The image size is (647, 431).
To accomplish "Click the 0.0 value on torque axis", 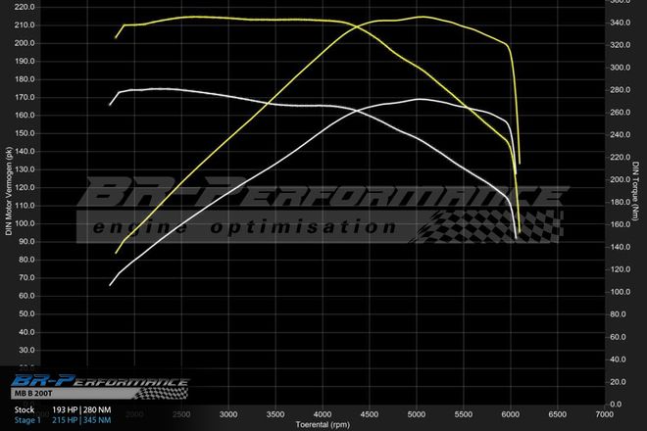I will point(614,404).
